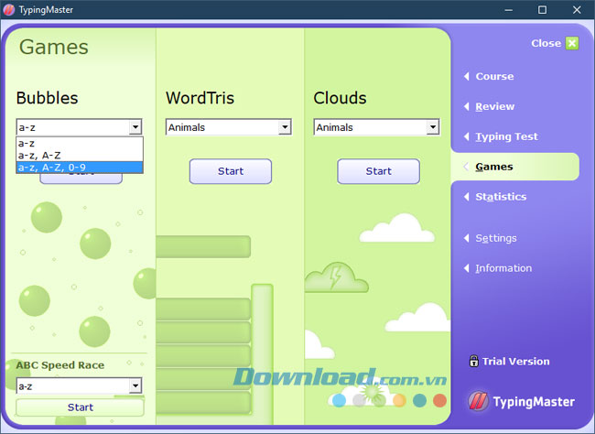Collapse the Bubbles dropdown arrow
This screenshot has height=434, width=595.
135,127
